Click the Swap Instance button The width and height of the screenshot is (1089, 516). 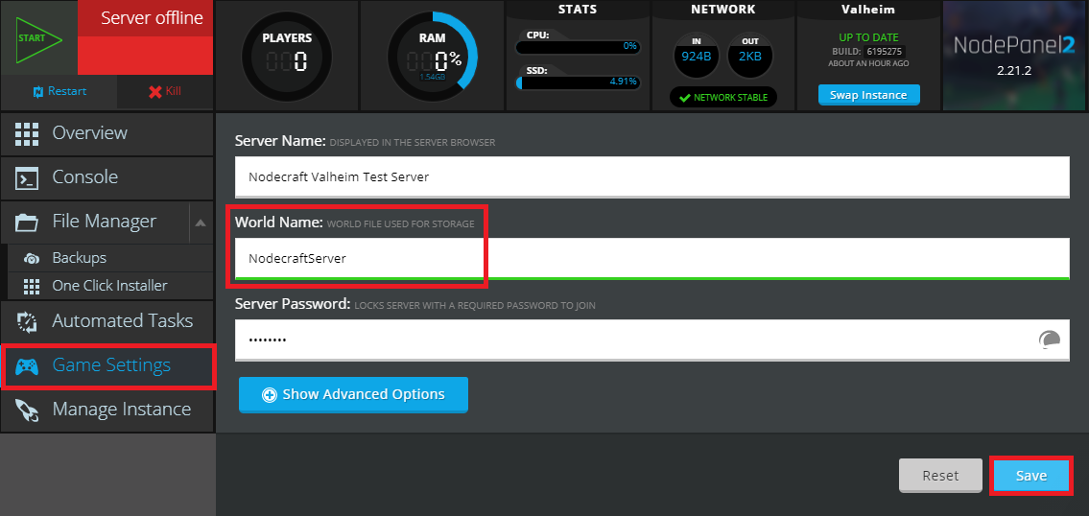(x=869, y=95)
